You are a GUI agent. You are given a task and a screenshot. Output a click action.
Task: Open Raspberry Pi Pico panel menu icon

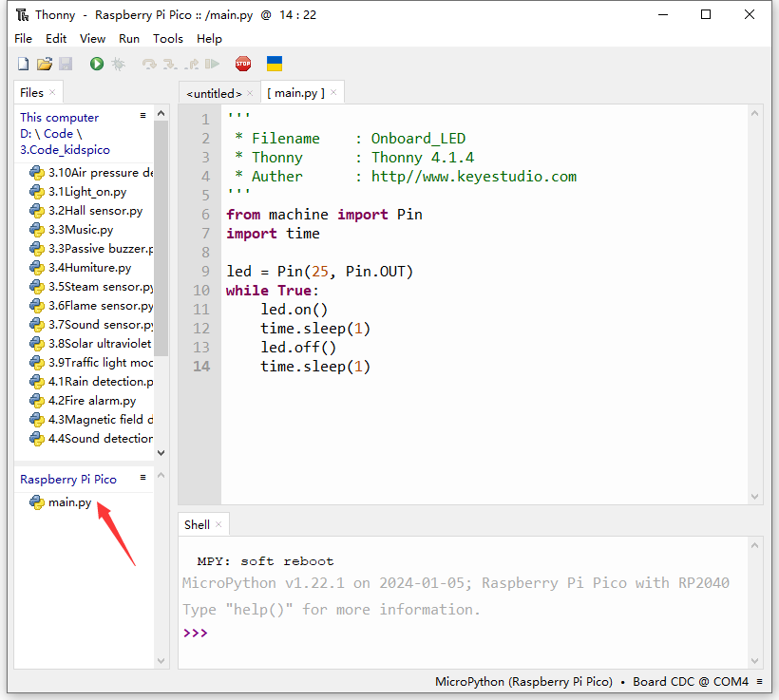tap(143, 478)
